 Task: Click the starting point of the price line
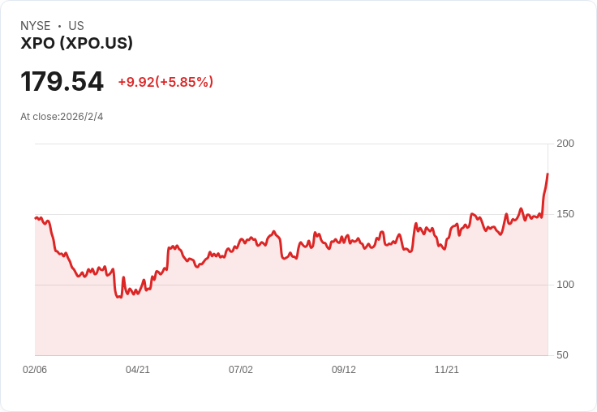point(36,217)
